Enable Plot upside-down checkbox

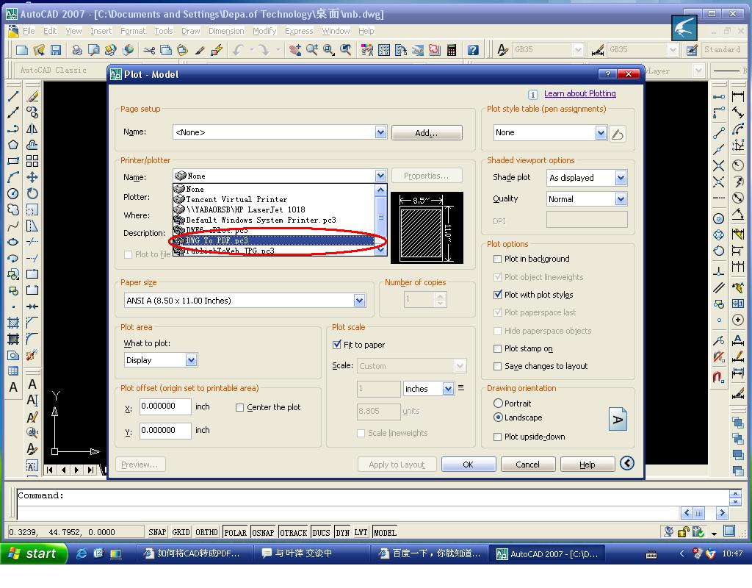point(497,437)
